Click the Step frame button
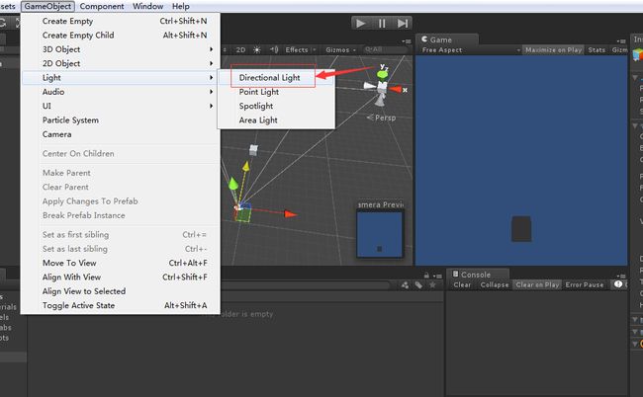The width and height of the screenshot is (643, 397). pos(403,24)
